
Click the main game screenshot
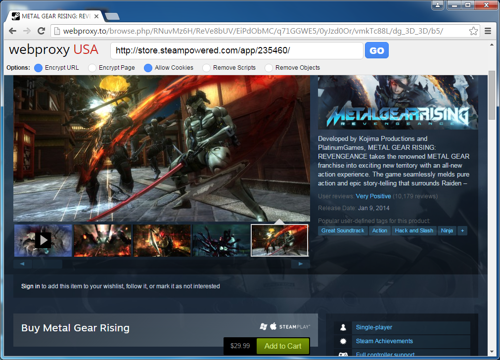click(162, 148)
